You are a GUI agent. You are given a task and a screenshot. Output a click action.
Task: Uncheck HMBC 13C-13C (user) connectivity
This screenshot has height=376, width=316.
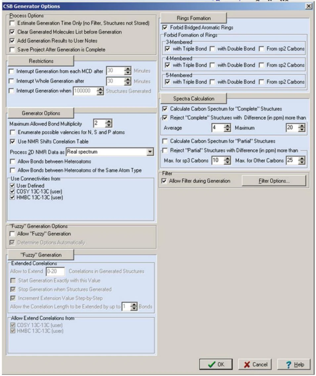(x=13, y=197)
